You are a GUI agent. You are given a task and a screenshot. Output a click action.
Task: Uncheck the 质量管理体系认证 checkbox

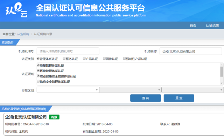[38, 65]
